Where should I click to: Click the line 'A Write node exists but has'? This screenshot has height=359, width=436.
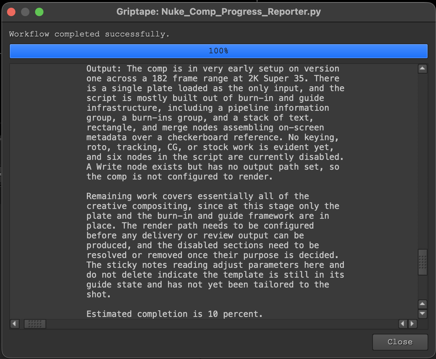pos(213,167)
